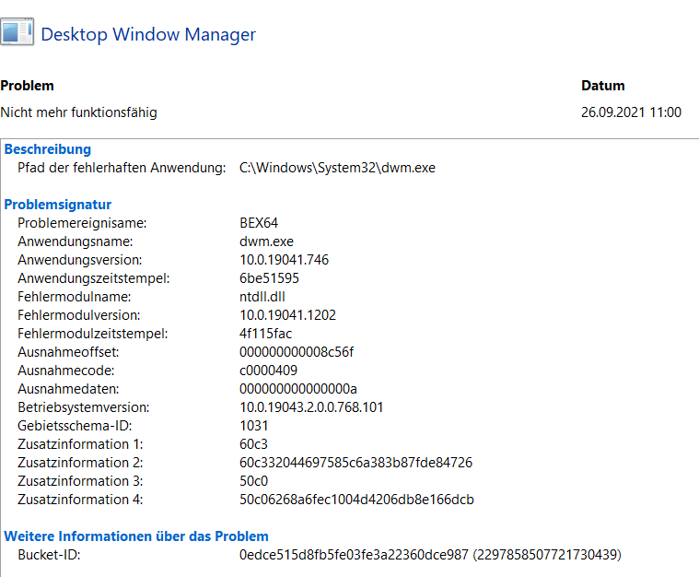The width and height of the screenshot is (699, 577).
Task: Click the Desktop Window Manager title
Action: pos(148,35)
